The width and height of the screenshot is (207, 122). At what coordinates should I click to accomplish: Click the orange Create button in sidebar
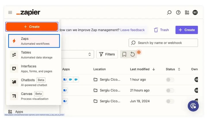[32, 27]
